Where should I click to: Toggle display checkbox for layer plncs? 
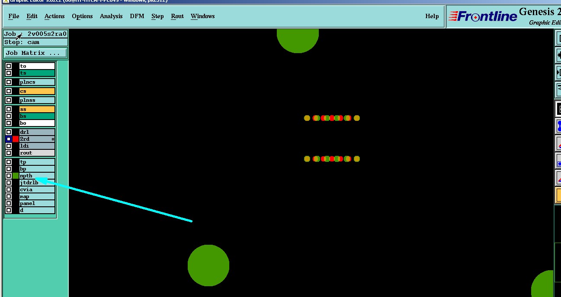9,82
